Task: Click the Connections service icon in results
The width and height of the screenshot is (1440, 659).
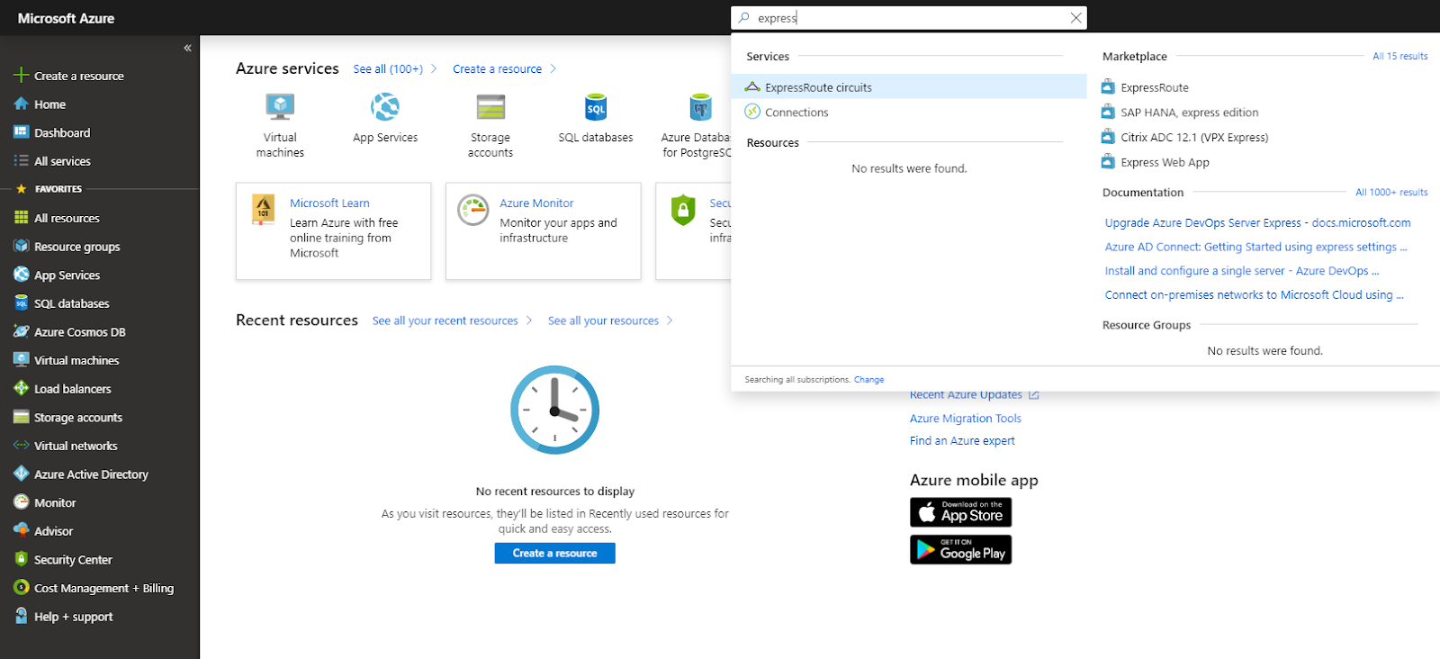Action: (x=752, y=112)
